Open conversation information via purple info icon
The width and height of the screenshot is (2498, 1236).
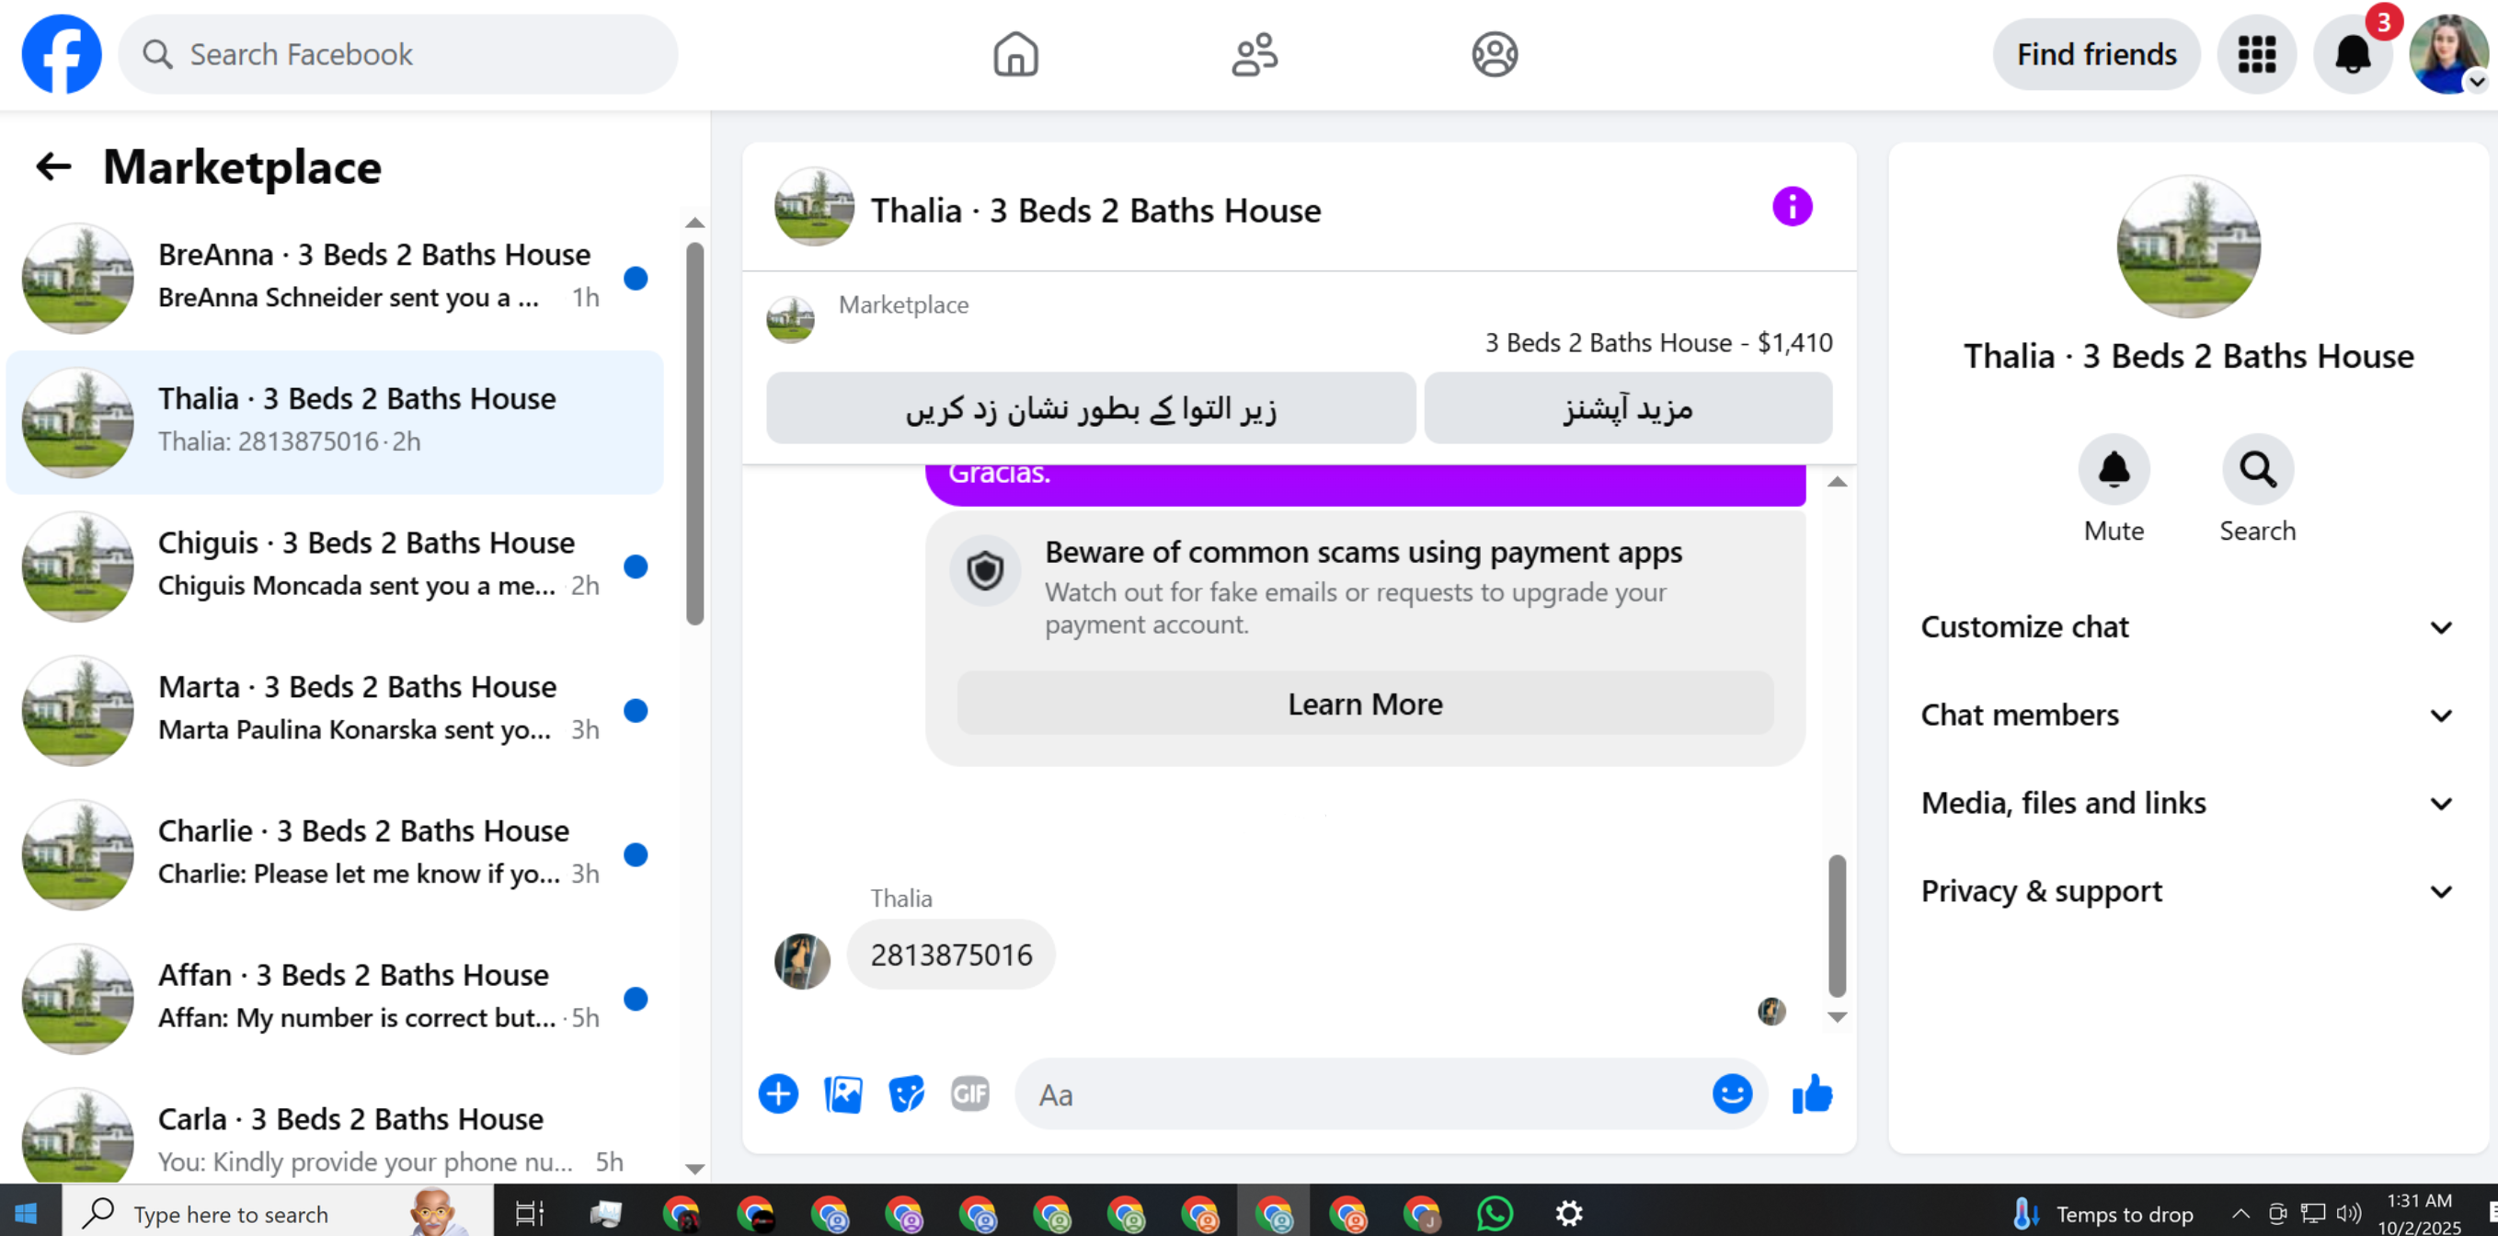pos(1791,208)
